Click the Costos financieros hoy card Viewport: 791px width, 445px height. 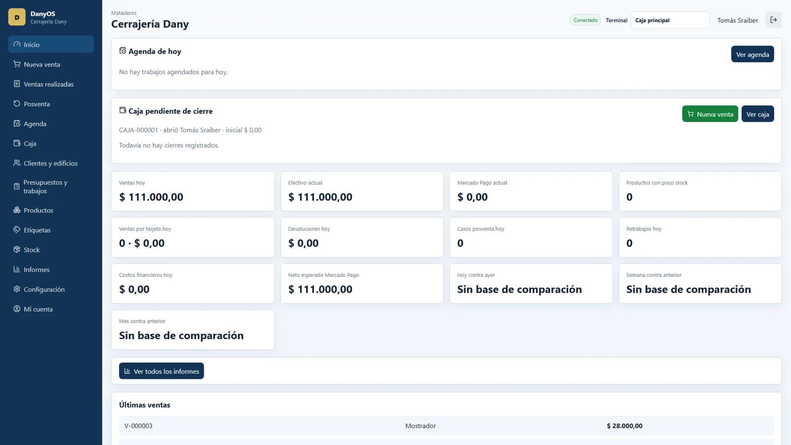tap(193, 283)
